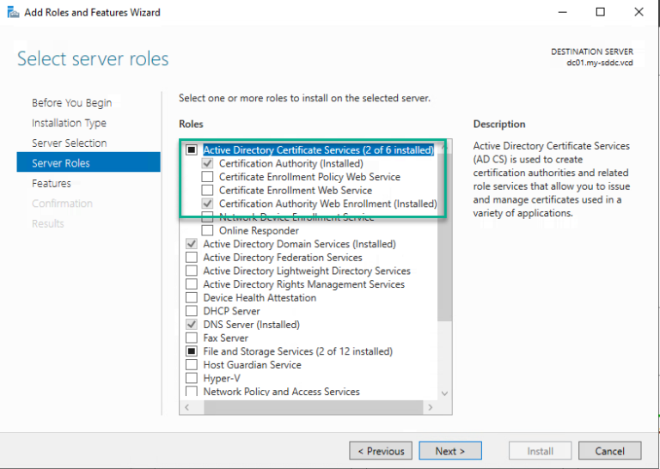Click the Add Roles and Features Wizard title icon
The height and width of the screenshot is (469, 660).
point(13,12)
